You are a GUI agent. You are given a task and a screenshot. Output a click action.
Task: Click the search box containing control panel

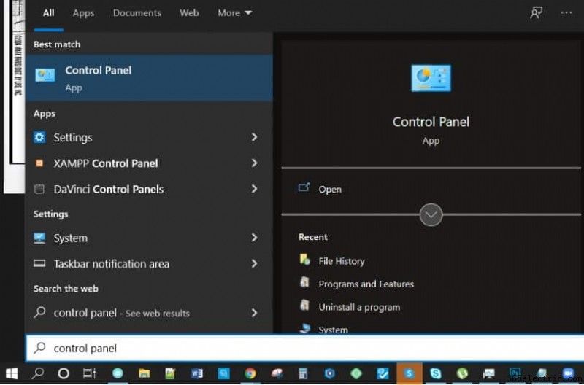point(304,348)
